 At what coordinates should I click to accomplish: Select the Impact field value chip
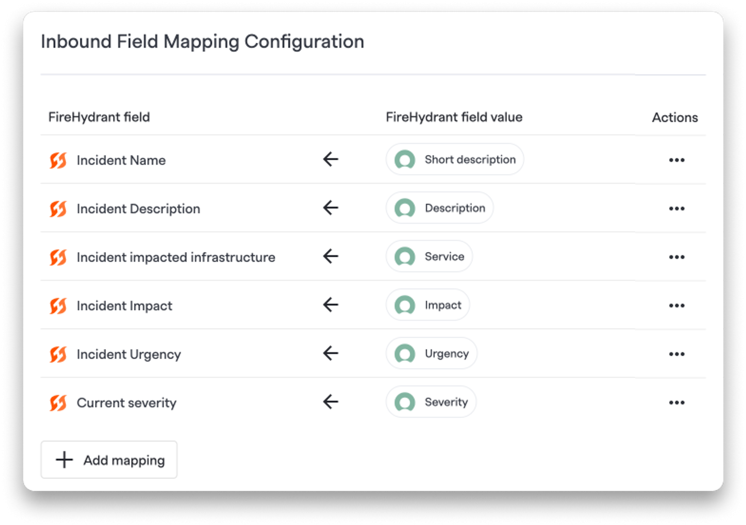pyautogui.click(x=428, y=304)
